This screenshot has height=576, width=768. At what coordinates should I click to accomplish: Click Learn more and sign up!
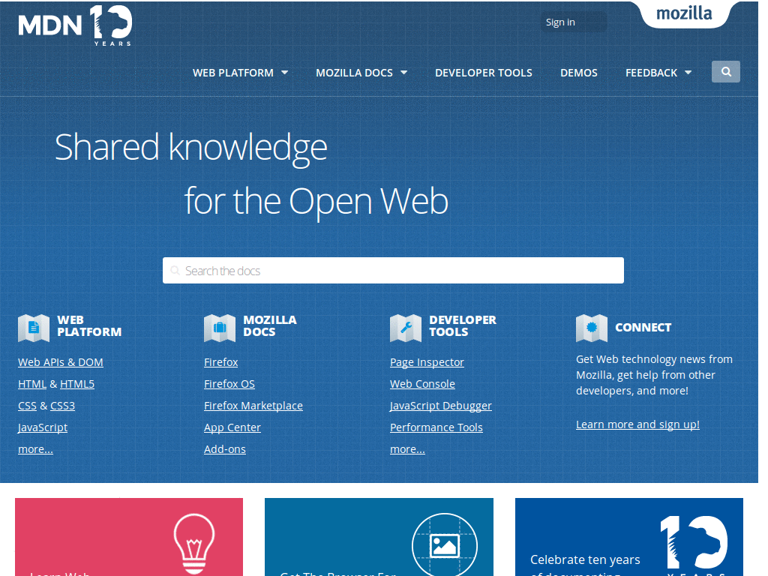click(637, 424)
